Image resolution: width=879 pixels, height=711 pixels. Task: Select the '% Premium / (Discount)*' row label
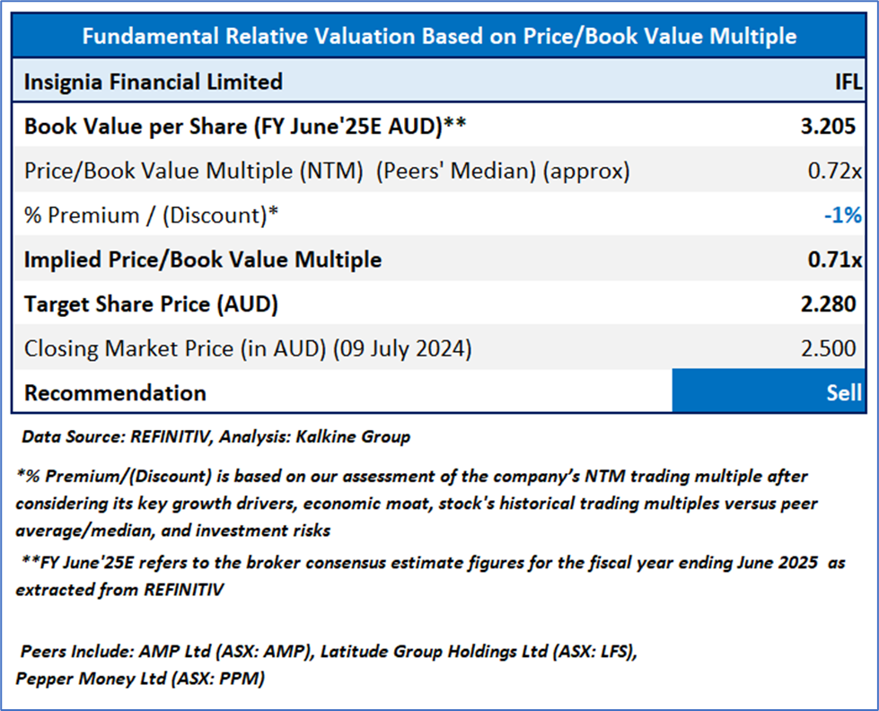click(152, 215)
